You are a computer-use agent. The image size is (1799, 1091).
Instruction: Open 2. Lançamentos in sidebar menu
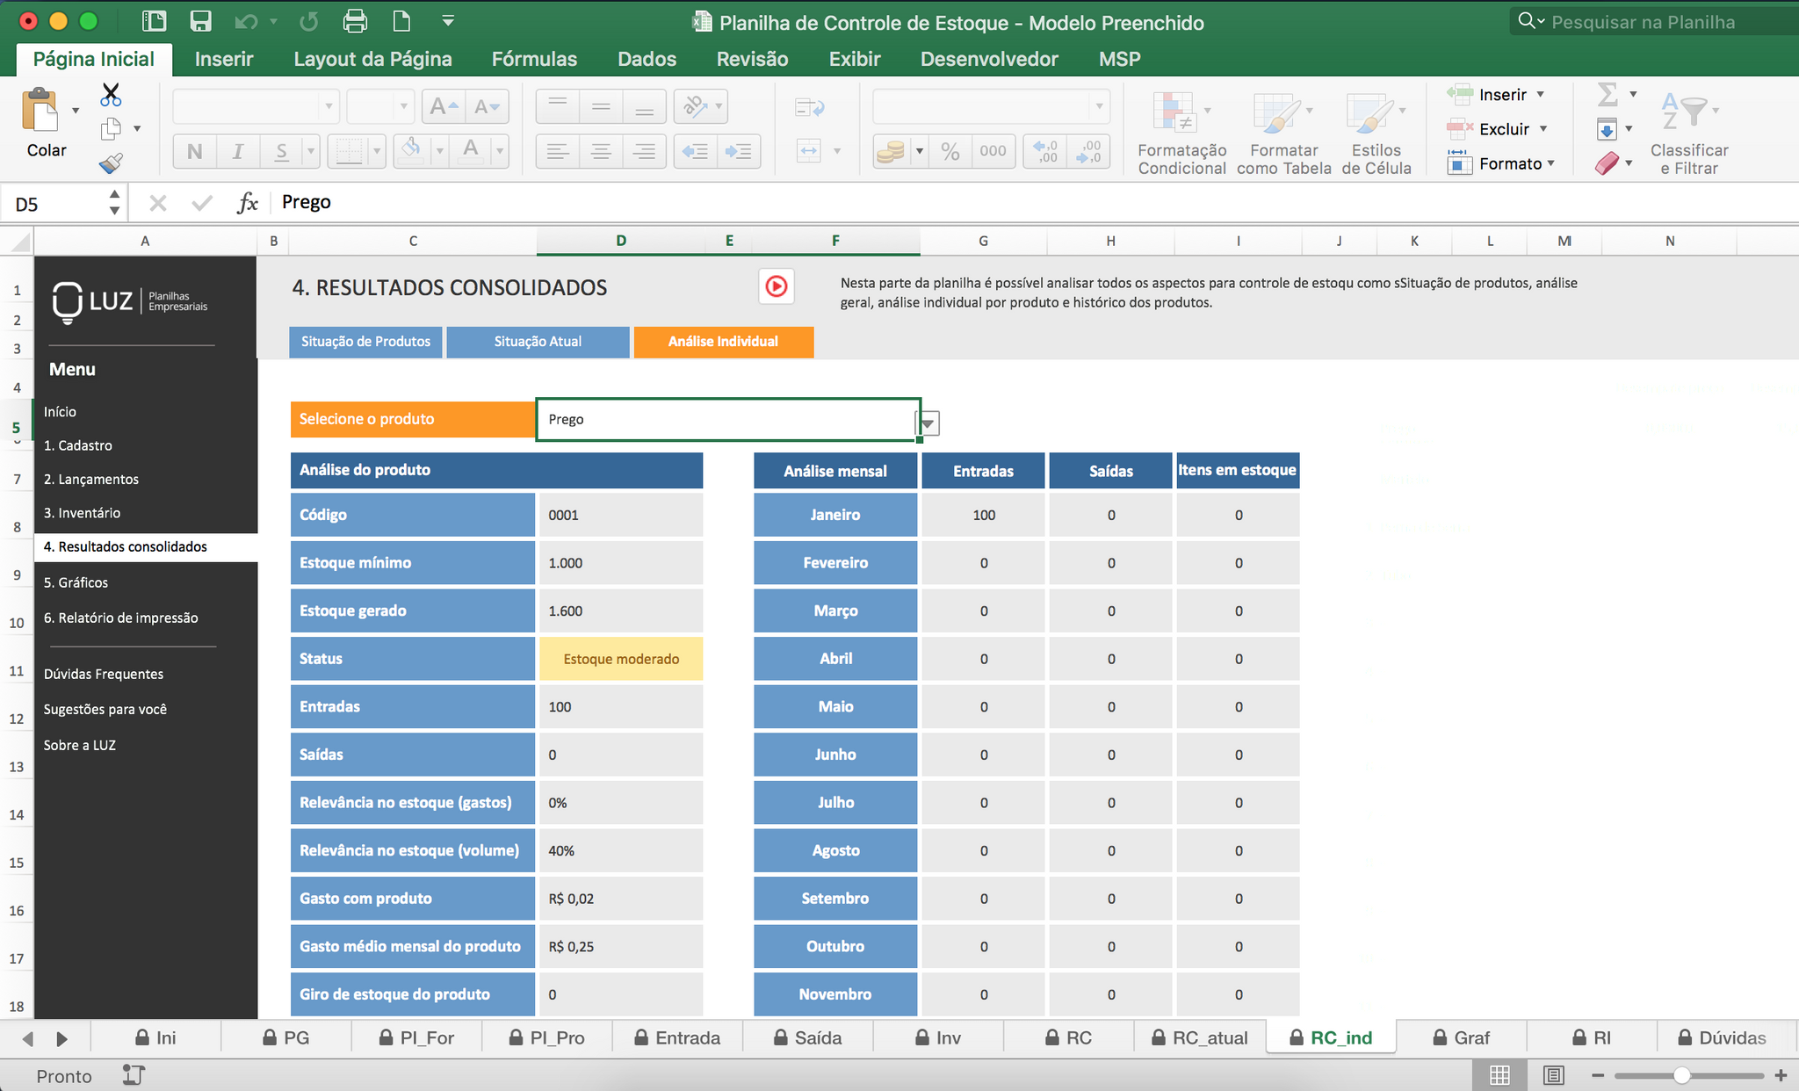[x=91, y=479]
